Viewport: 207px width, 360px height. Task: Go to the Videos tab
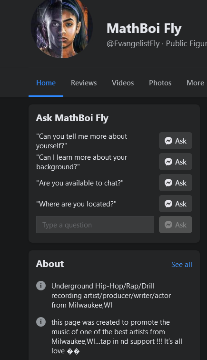pos(123,83)
